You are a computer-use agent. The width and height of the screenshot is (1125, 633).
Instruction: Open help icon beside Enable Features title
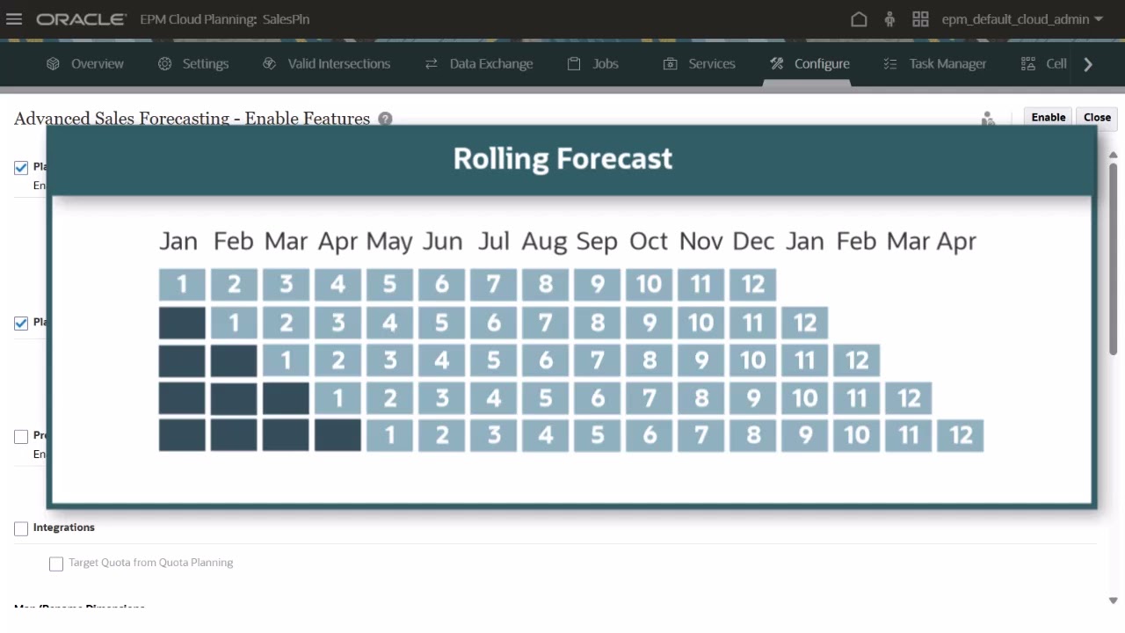pyautogui.click(x=385, y=119)
